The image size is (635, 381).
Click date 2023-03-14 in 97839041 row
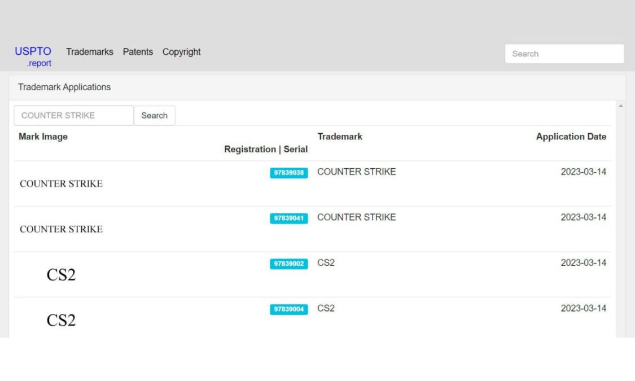coord(583,217)
